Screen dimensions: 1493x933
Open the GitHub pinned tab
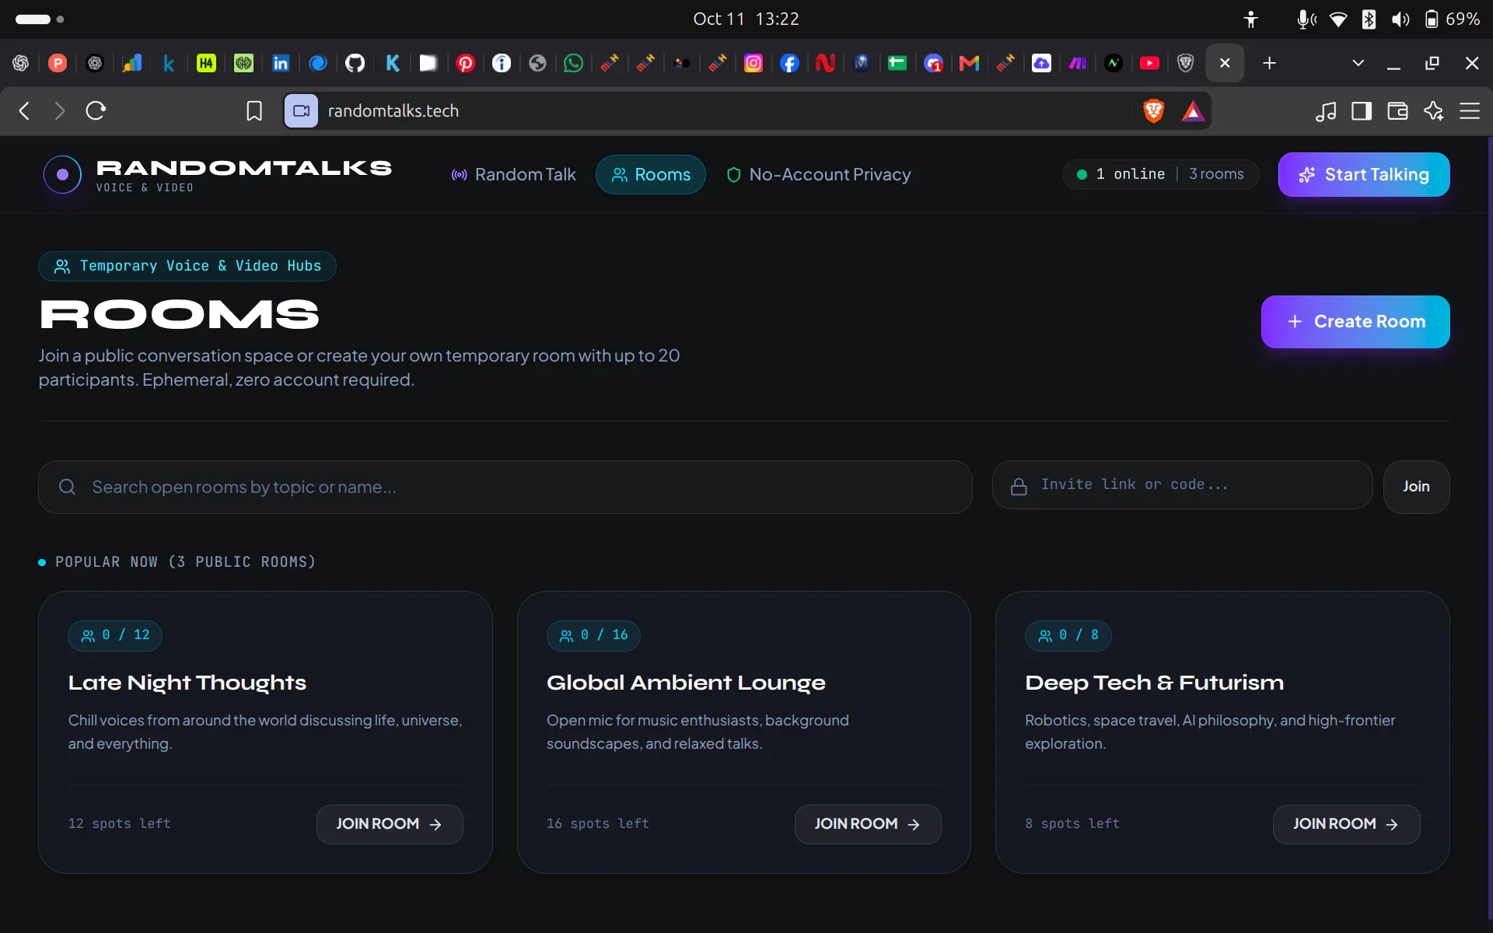tap(355, 63)
